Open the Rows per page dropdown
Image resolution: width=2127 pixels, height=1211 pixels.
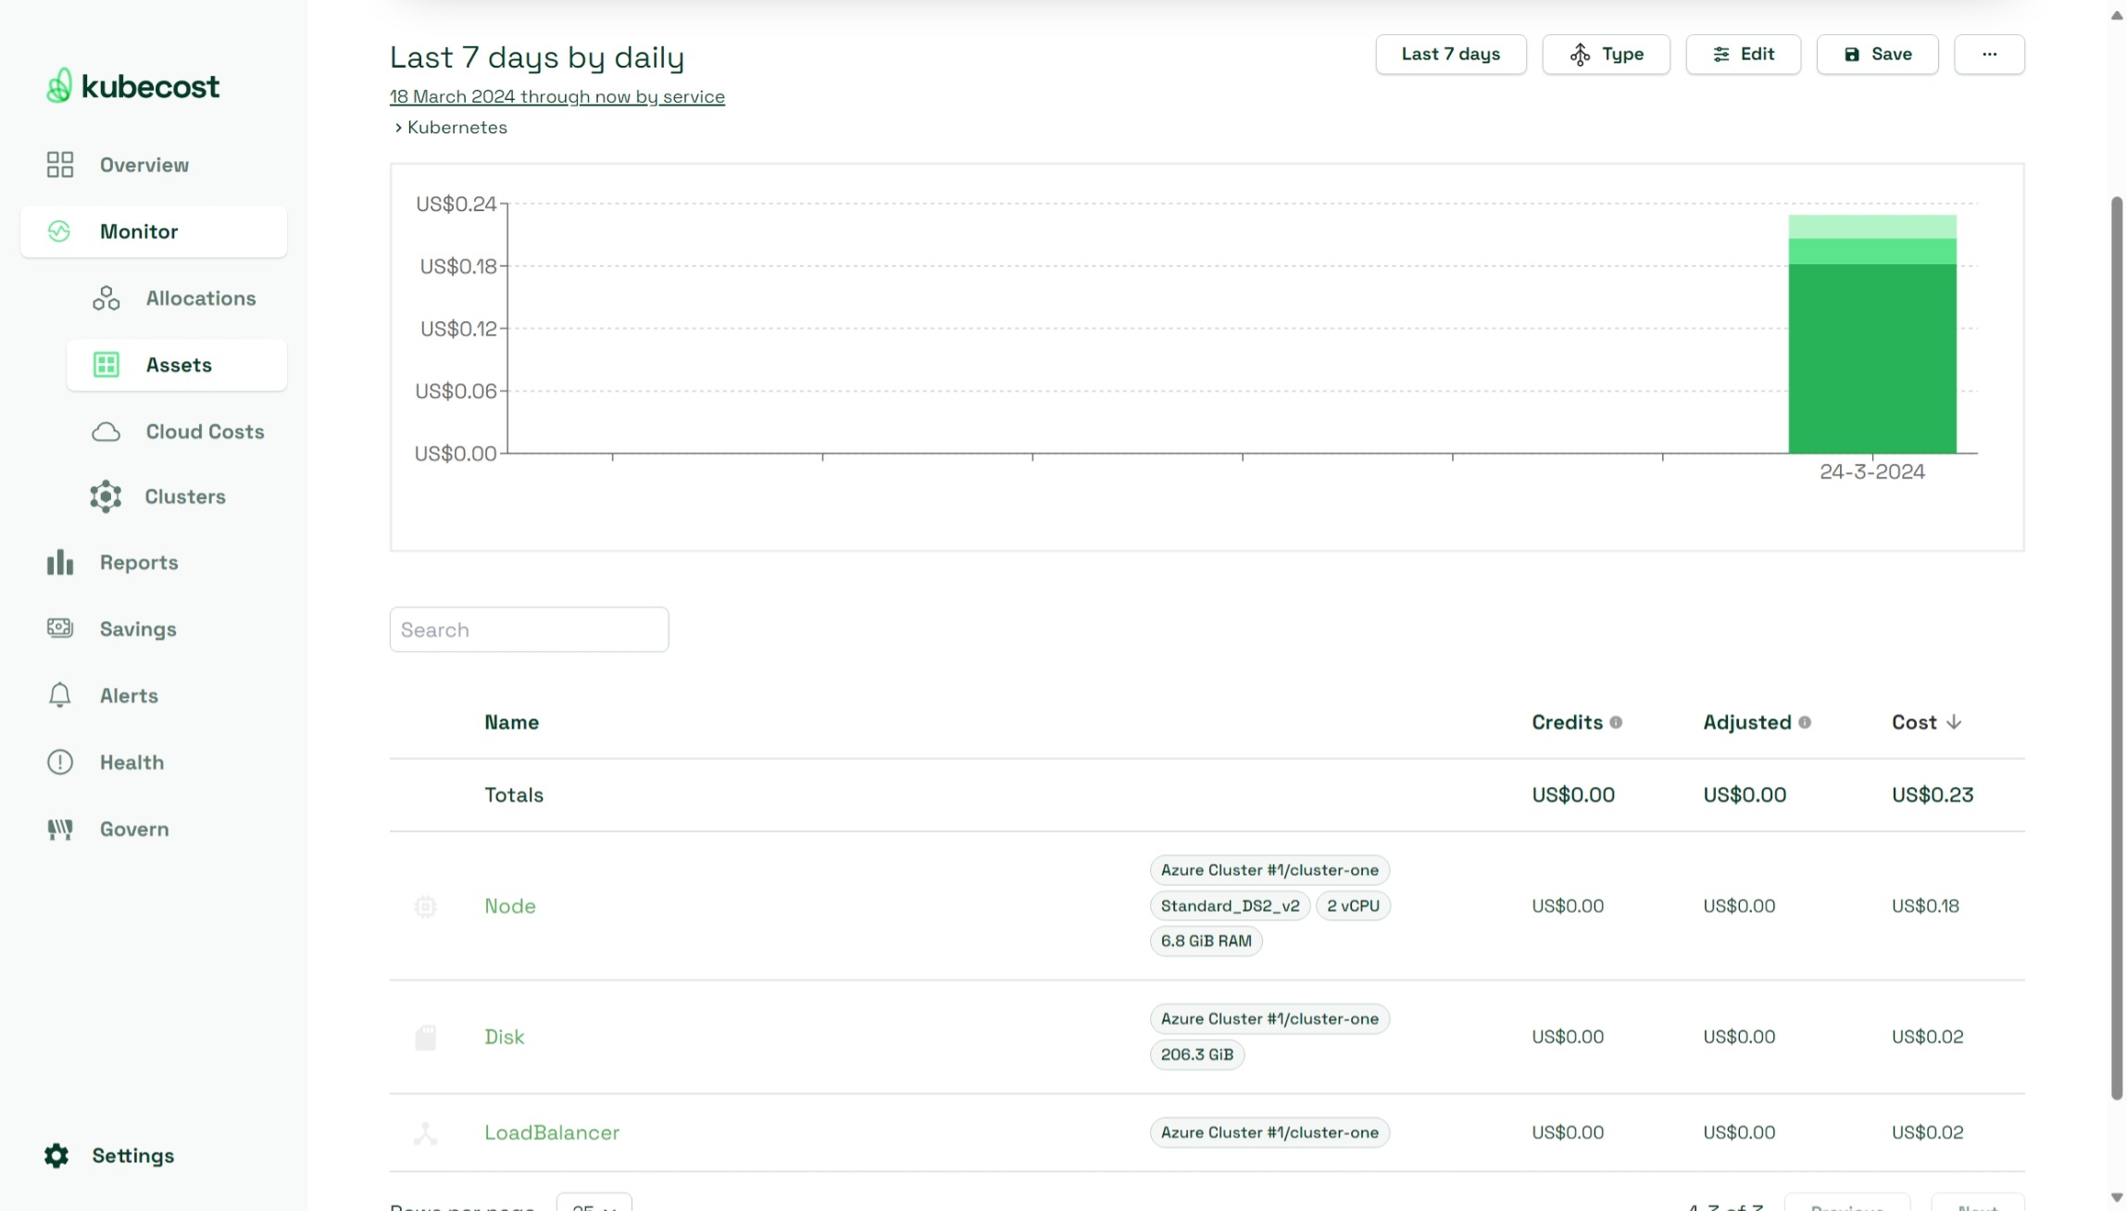594,1205
